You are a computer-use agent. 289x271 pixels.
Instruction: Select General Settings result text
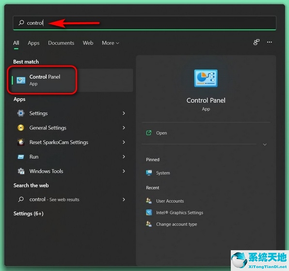pyautogui.click(x=48, y=128)
